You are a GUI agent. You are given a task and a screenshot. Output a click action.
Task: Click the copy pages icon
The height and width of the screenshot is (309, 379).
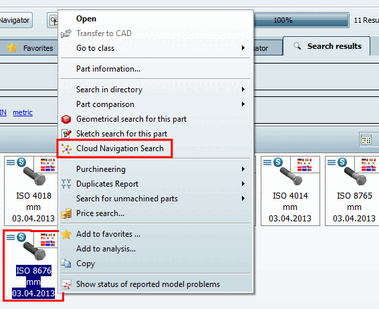point(66,264)
